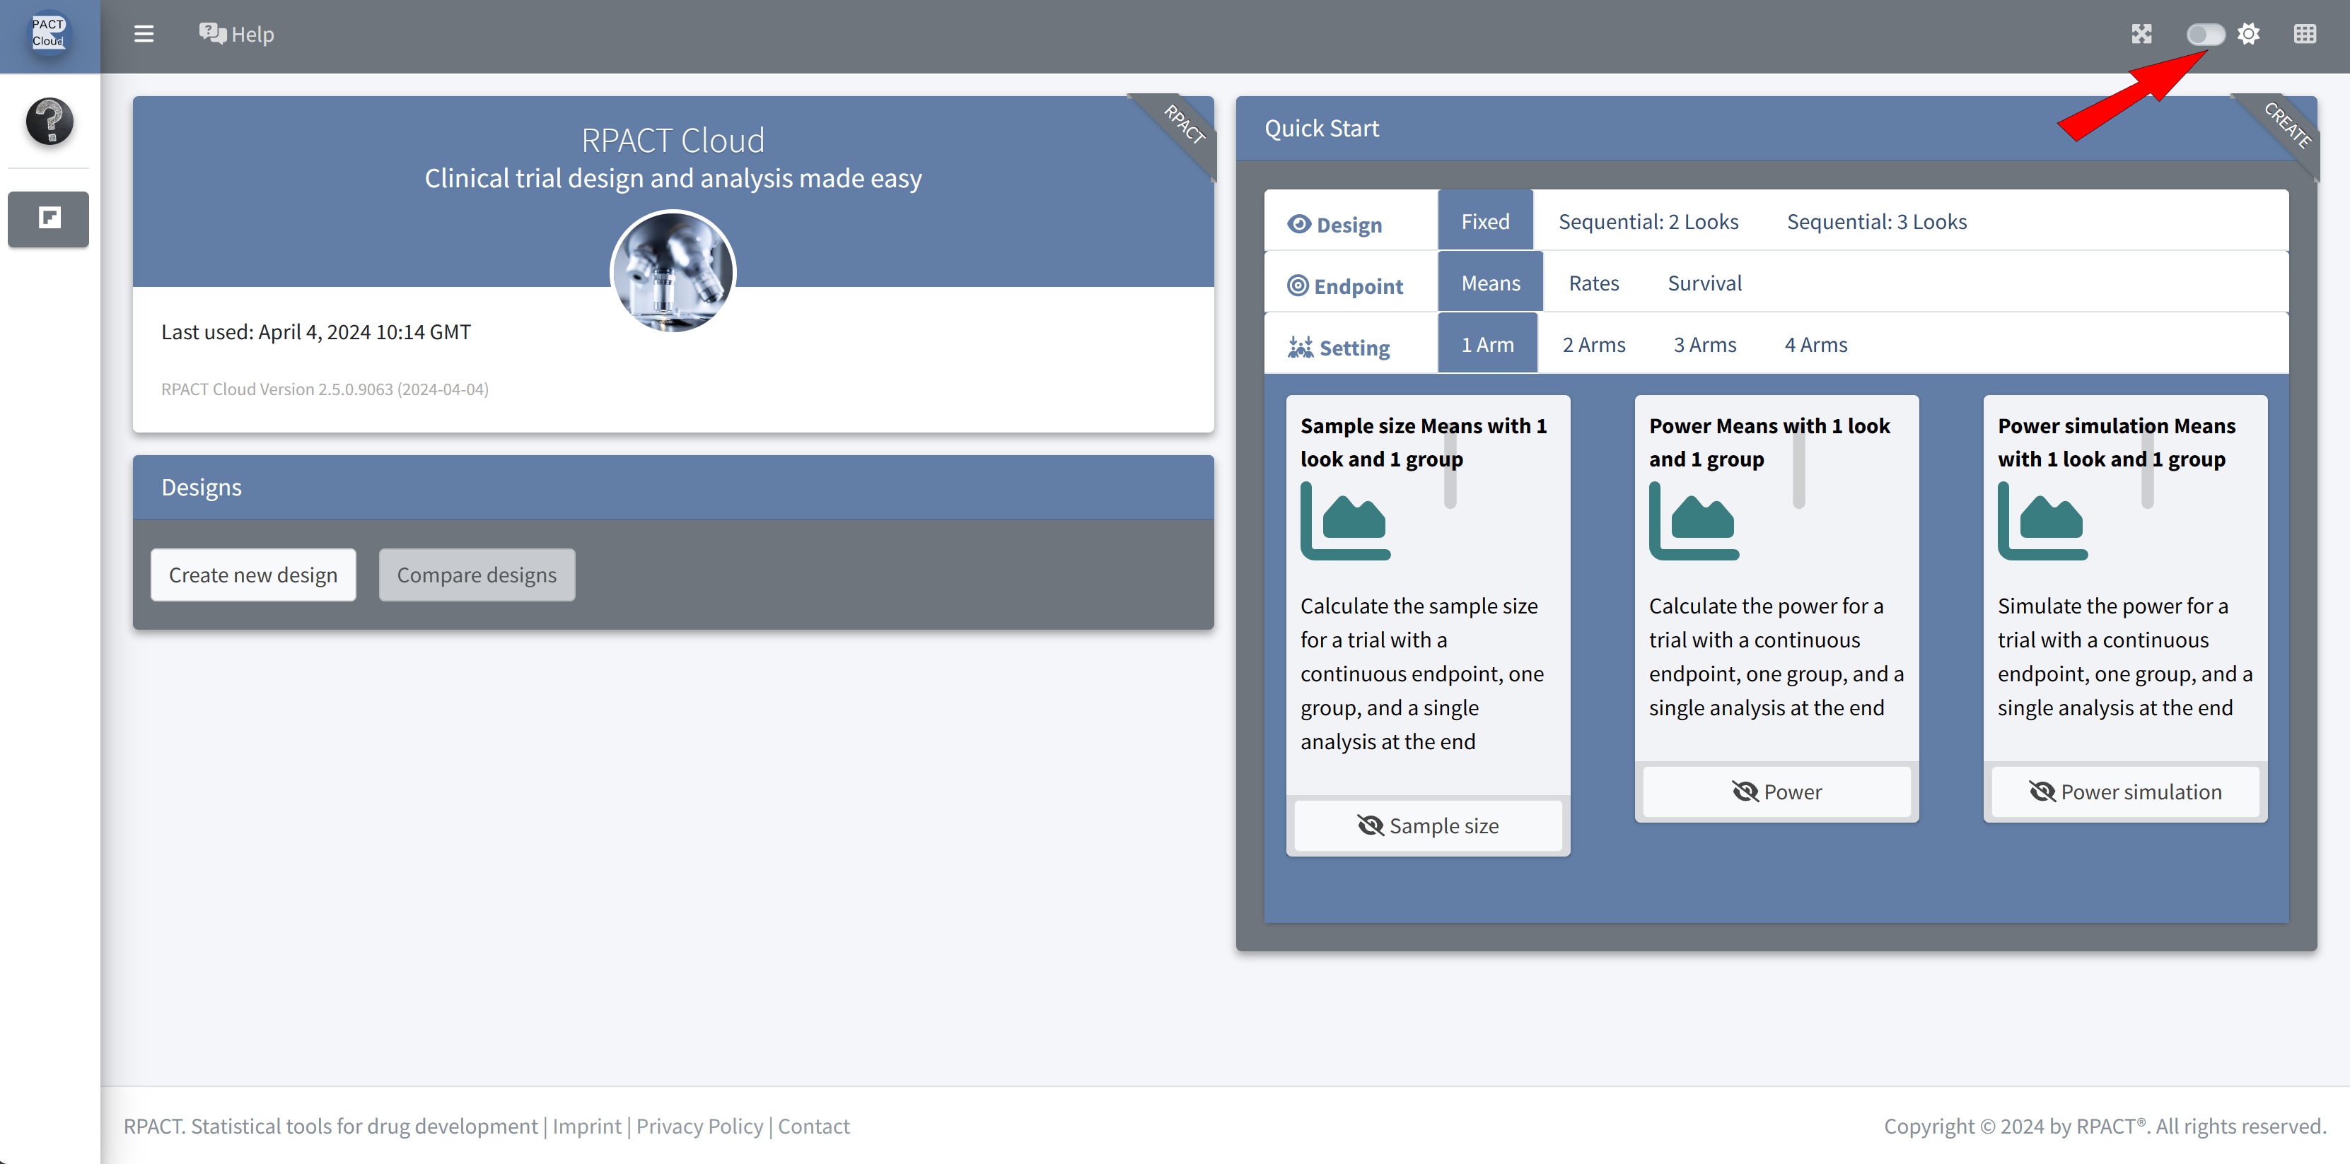Open the sidebar design page icon
Viewport: 2350px width, 1164px height.
tap(50, 219)
